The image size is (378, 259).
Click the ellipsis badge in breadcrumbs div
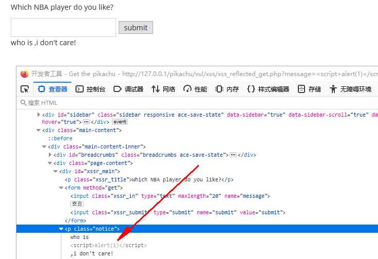(233, 155)
